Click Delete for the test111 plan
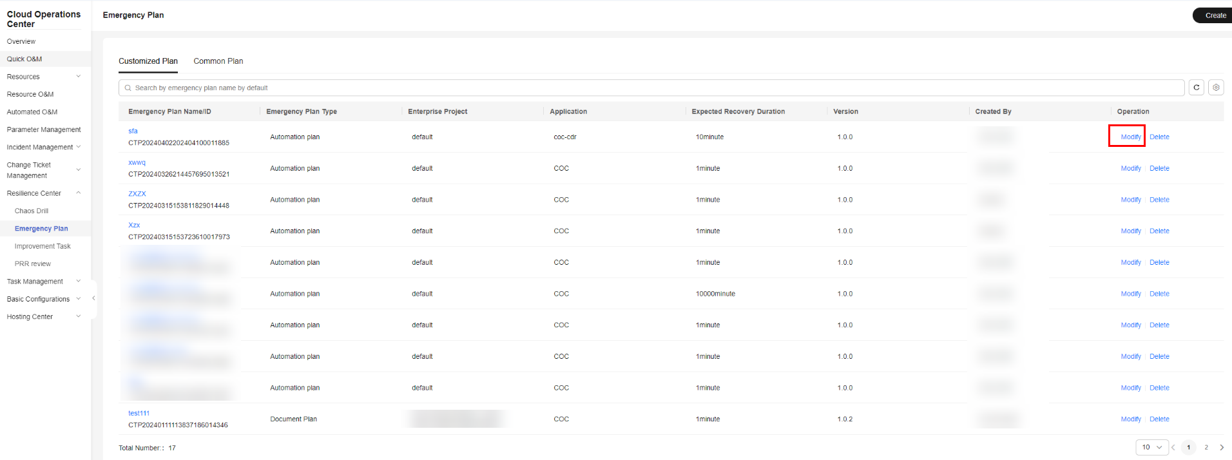The height and width of the screenshot is (460, 1232). 1159,419
